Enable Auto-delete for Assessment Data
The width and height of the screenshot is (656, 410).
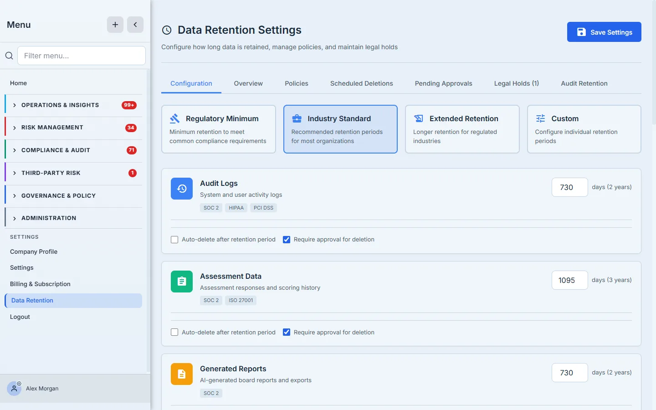174,333
